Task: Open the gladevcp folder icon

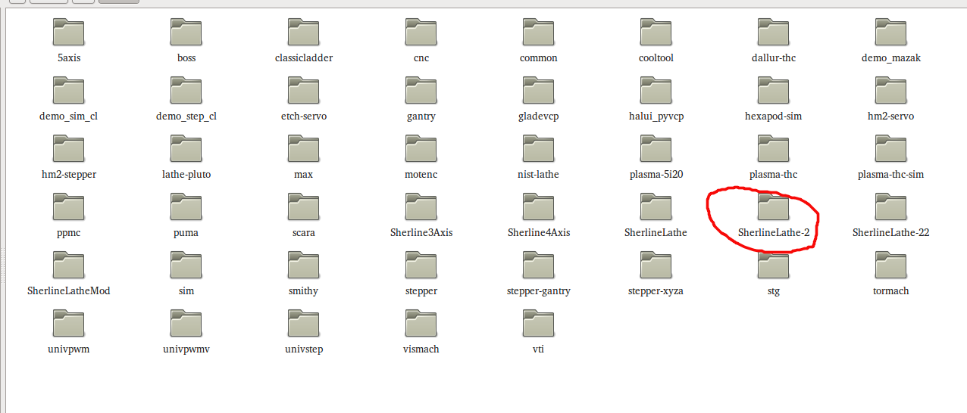Action: tap(538, 90)
